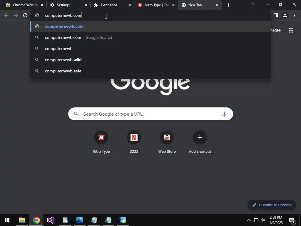The image size is (301, 226).
Task: Open the volume tray icon
Action: point(263,220)
